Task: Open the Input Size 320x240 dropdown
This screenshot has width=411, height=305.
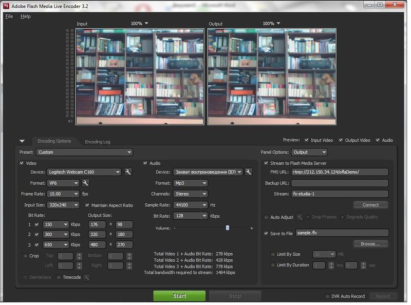Action: (63, 205)
